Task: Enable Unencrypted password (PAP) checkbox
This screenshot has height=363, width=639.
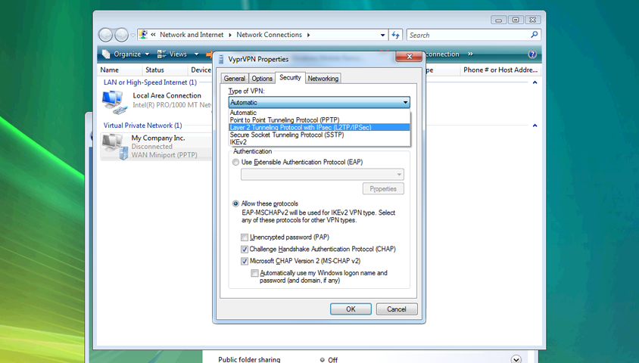Action: tap(245, 237)
